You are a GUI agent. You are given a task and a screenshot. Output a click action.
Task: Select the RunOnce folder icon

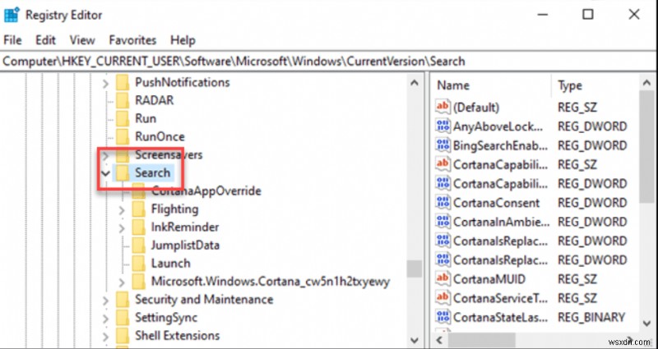pos(122,136)
